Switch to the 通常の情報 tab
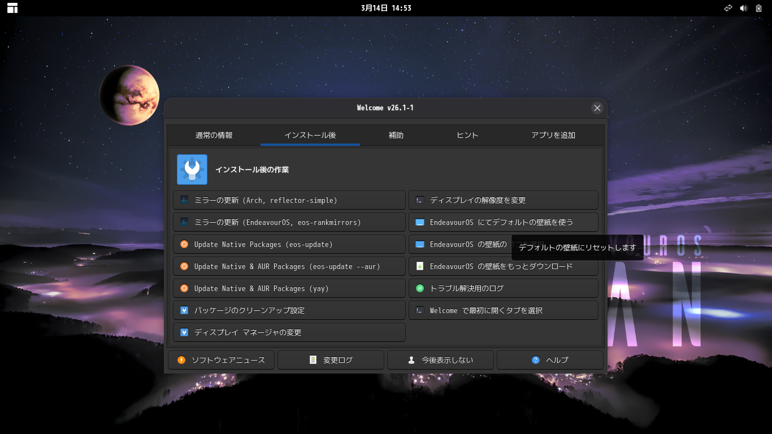The height and width of the screenshot is (434, 772). (x=214, y=135)
